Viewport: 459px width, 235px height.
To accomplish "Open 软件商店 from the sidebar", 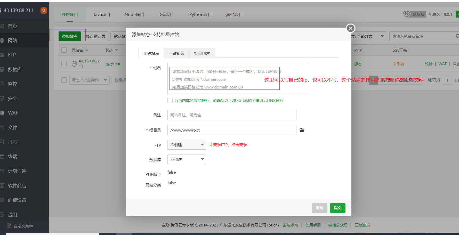I will tap(17, 186).
